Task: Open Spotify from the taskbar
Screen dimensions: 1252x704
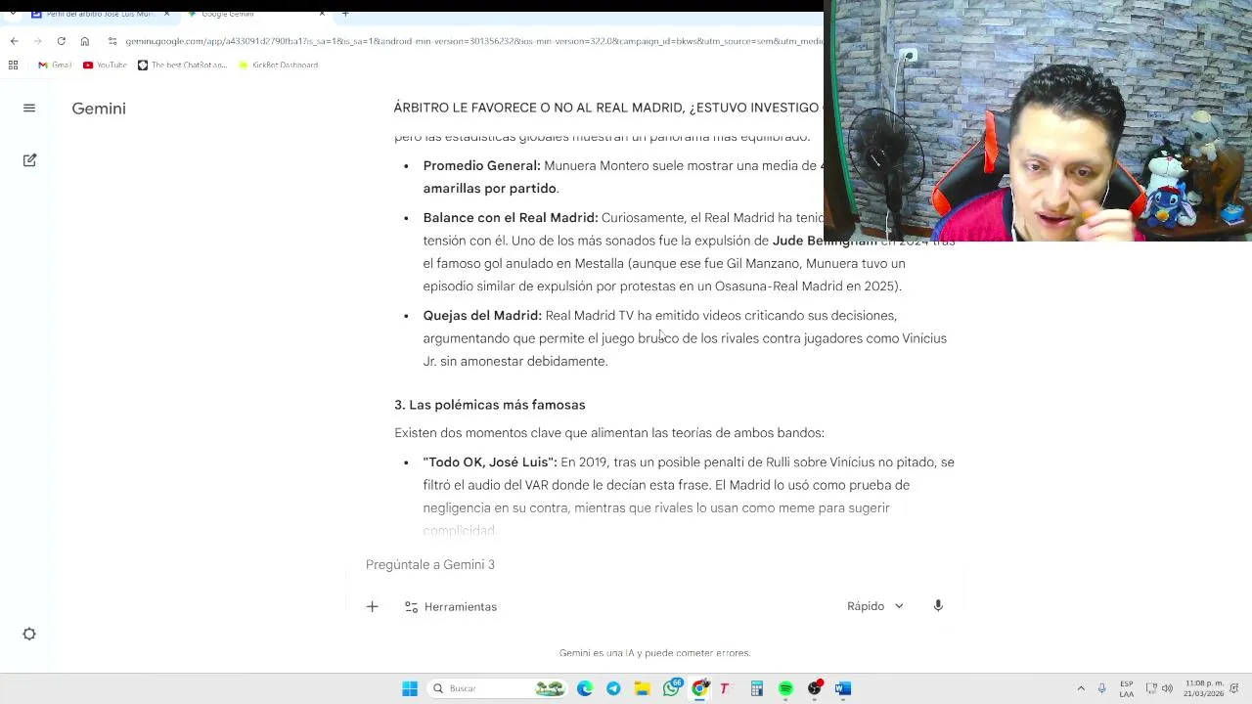Action: pos(785,688)
